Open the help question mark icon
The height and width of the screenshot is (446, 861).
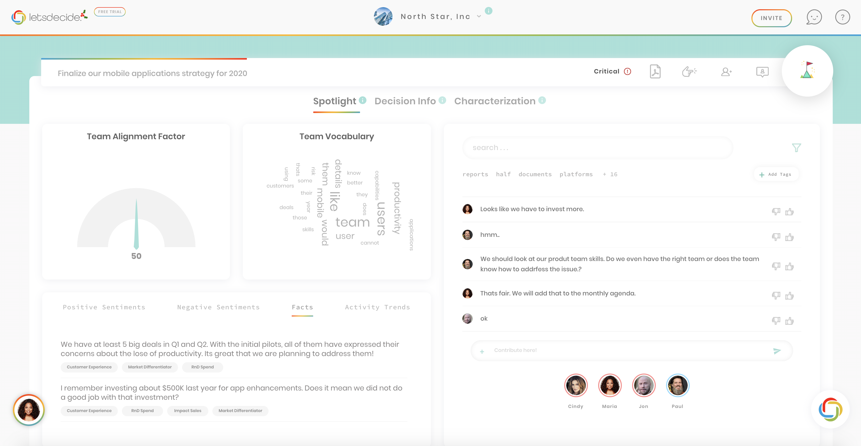[842, 17]
